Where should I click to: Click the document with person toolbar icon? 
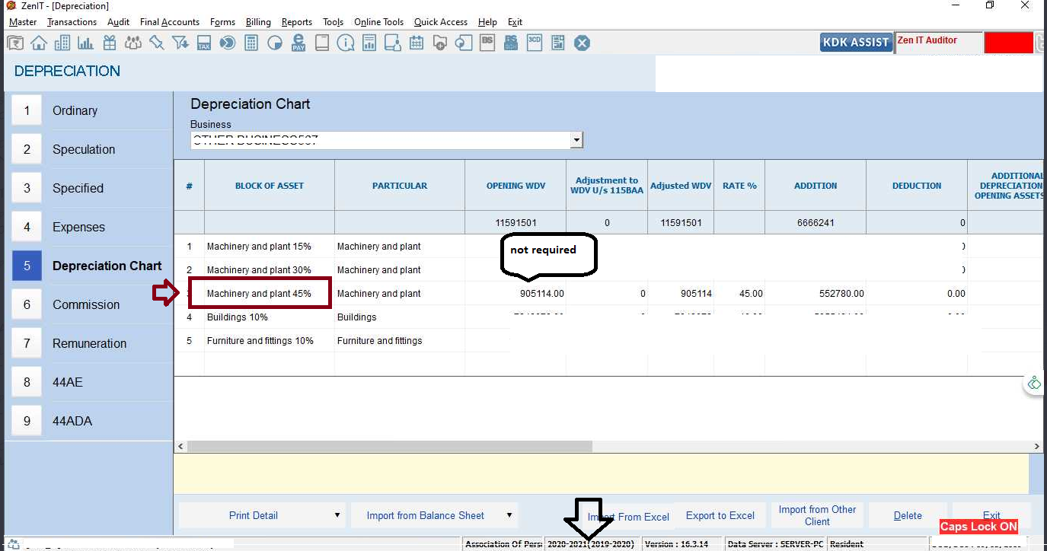(x=393, y=43)
